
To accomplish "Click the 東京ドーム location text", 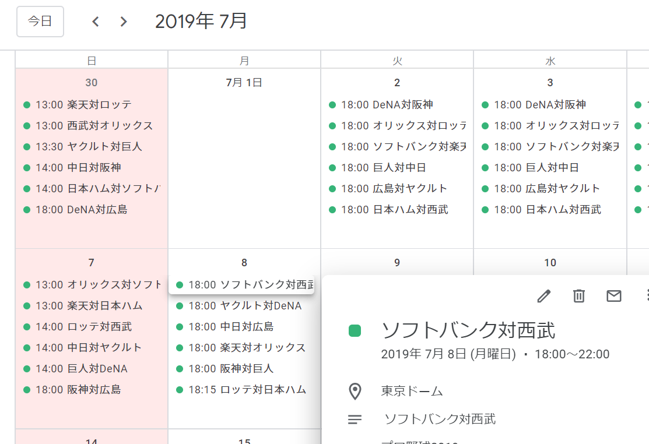I will pos(412,391).
